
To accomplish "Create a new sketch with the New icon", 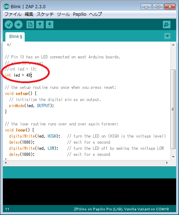I will (x=30, y=25).
